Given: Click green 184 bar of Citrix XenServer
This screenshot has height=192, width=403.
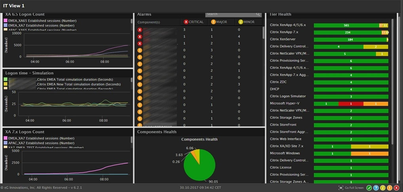Looking at the screenshot, I should point(350,40).
